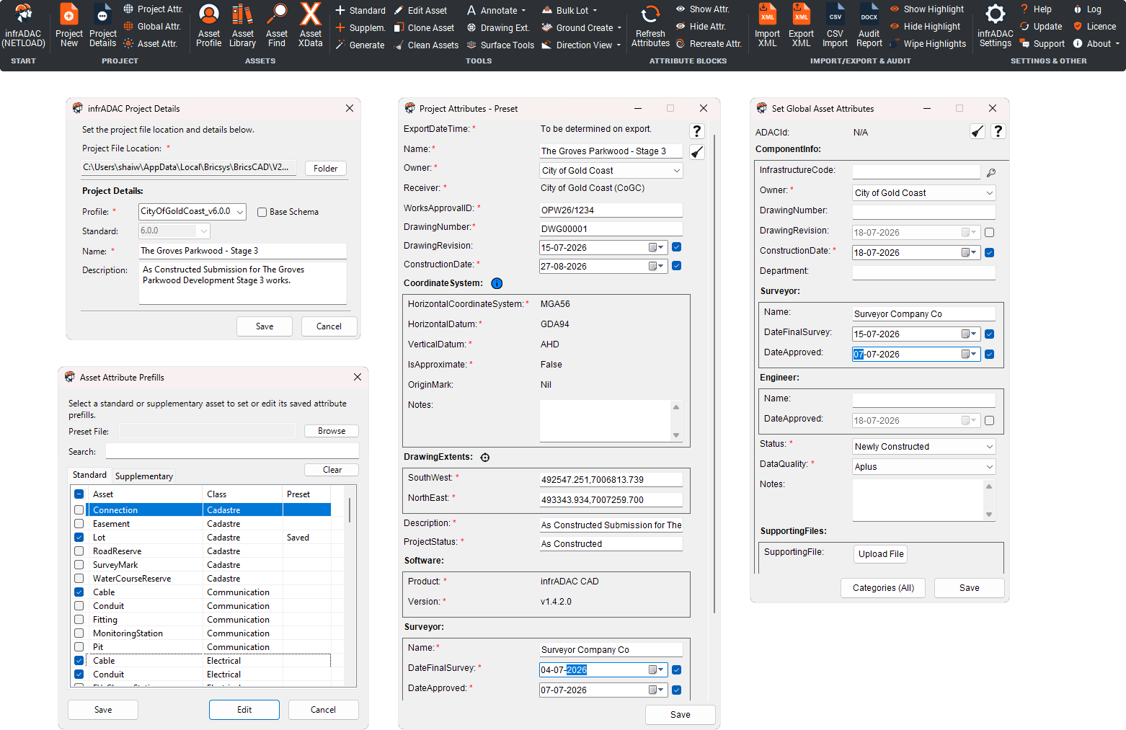Click Clone Asset tool
Image resolution: width=1126 pixels, height=730 pixels.
tap(424, 27)
